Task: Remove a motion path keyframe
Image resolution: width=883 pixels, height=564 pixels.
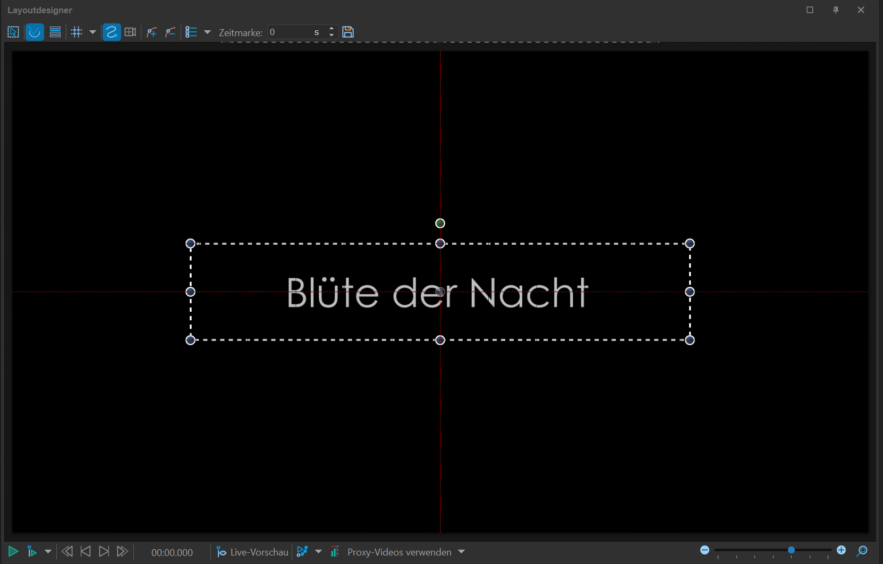Action: click(171, 32)
